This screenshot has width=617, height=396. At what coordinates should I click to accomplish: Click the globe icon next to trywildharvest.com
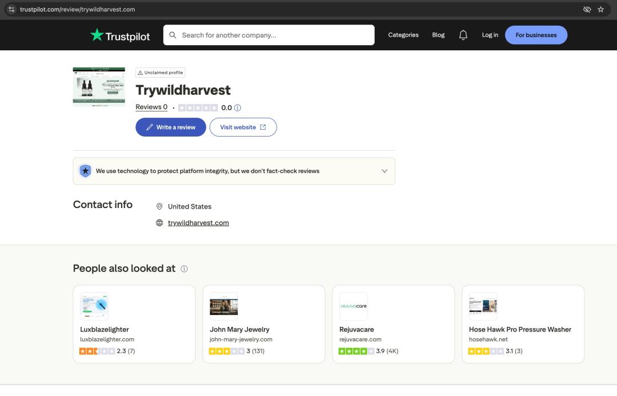coord(159,223)
